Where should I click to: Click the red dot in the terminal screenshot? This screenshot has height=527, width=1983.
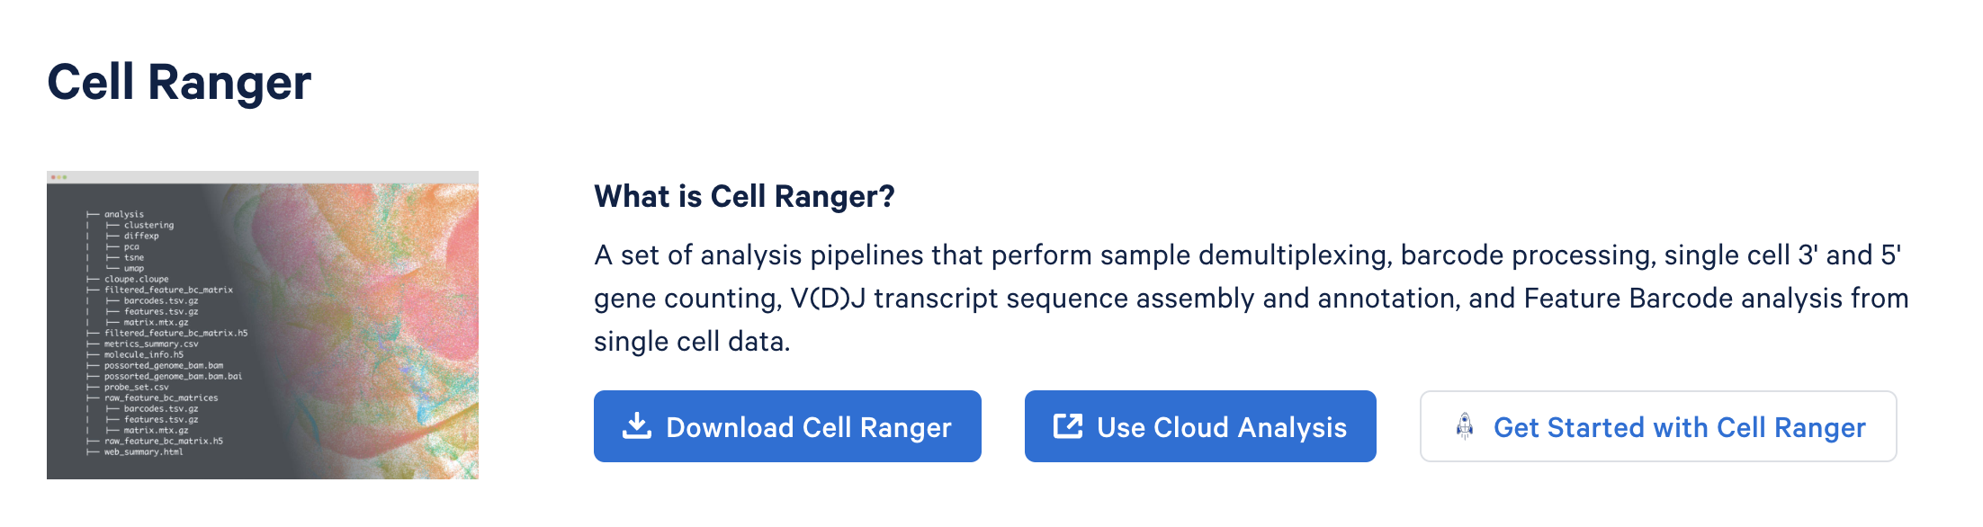click(52, 177)
